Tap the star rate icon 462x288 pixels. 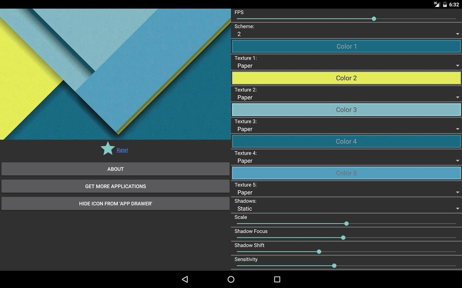(108, 149)
